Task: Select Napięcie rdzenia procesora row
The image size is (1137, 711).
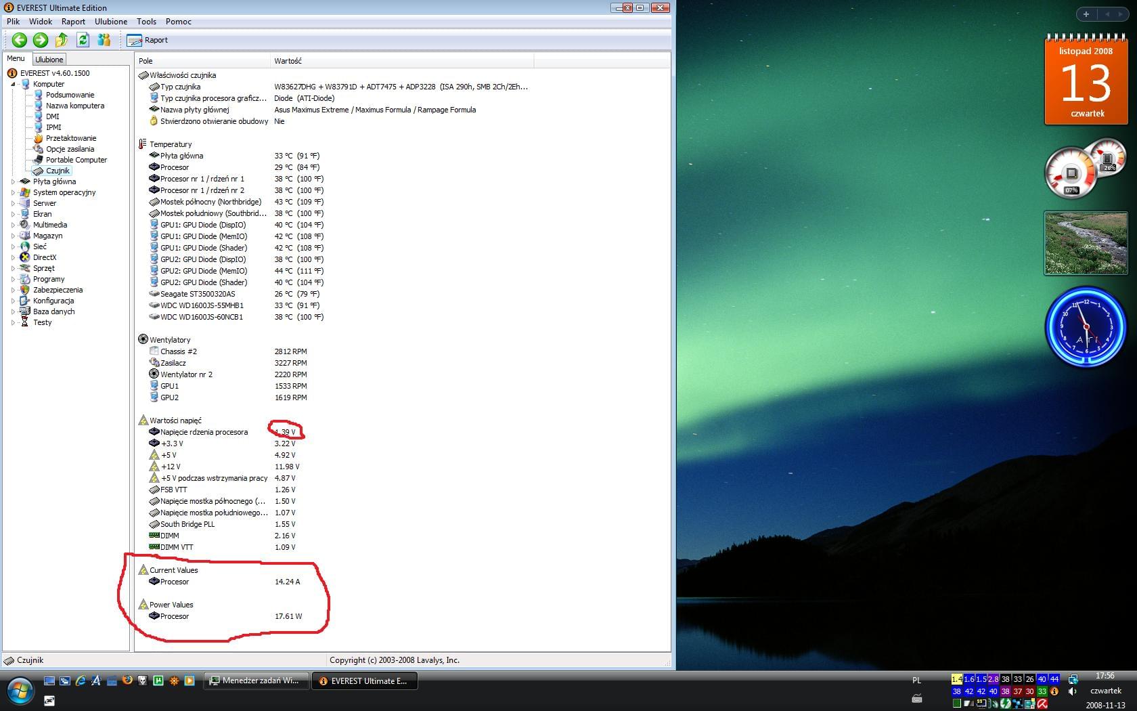Action: [x=223, y=432]
